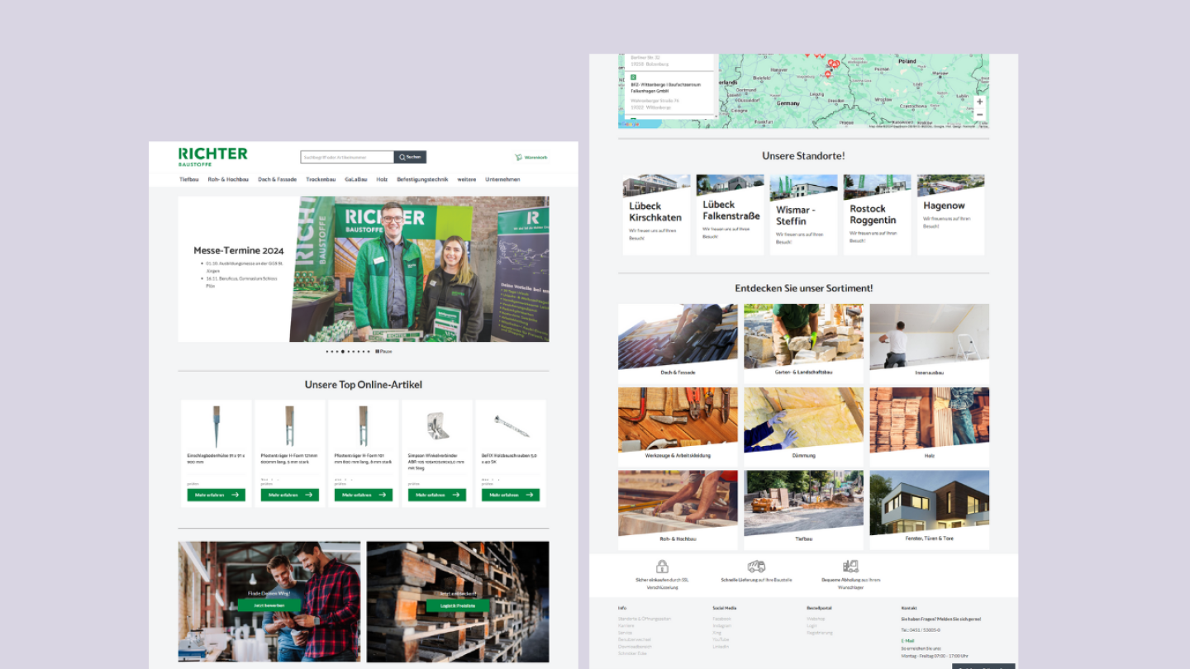Click the Messe-Termine 2024 slide heading
Image resolution: width=1190 pixels, height=669 pixels.
[239, 250]
